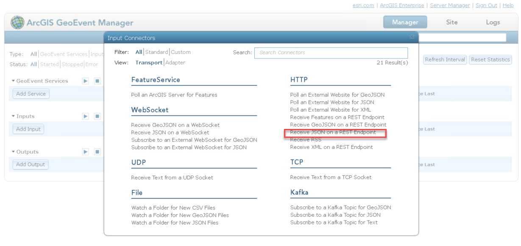Open the ArcGIS Enterprise link
Screen dimensions: 521x246
[x=402, y=5]
